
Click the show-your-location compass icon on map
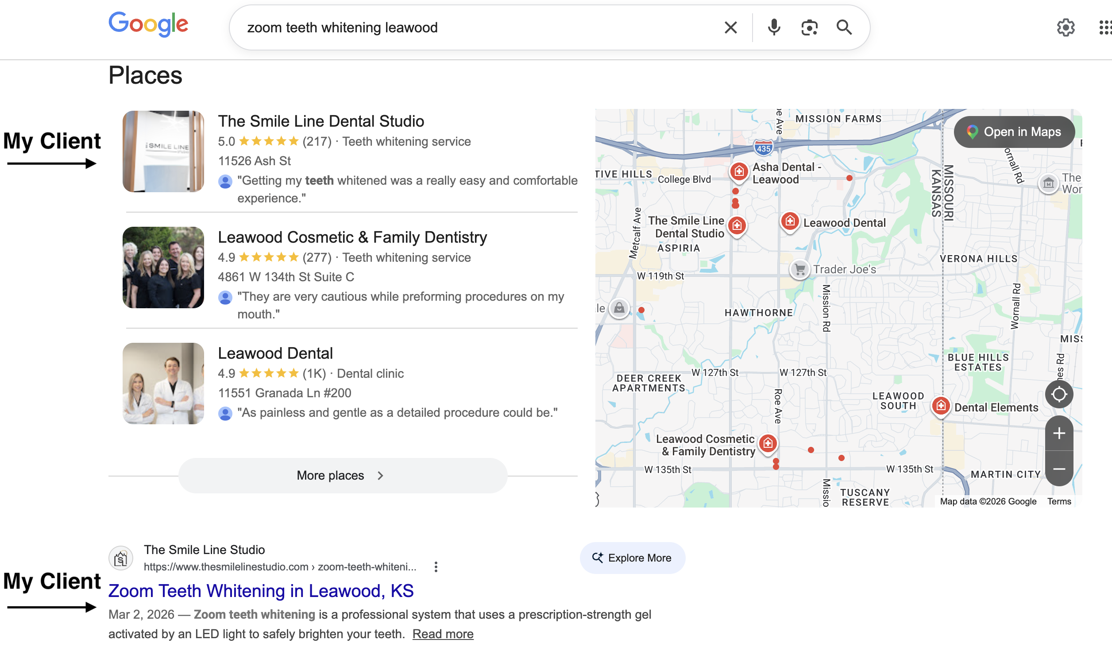[x=1059, y=394]
